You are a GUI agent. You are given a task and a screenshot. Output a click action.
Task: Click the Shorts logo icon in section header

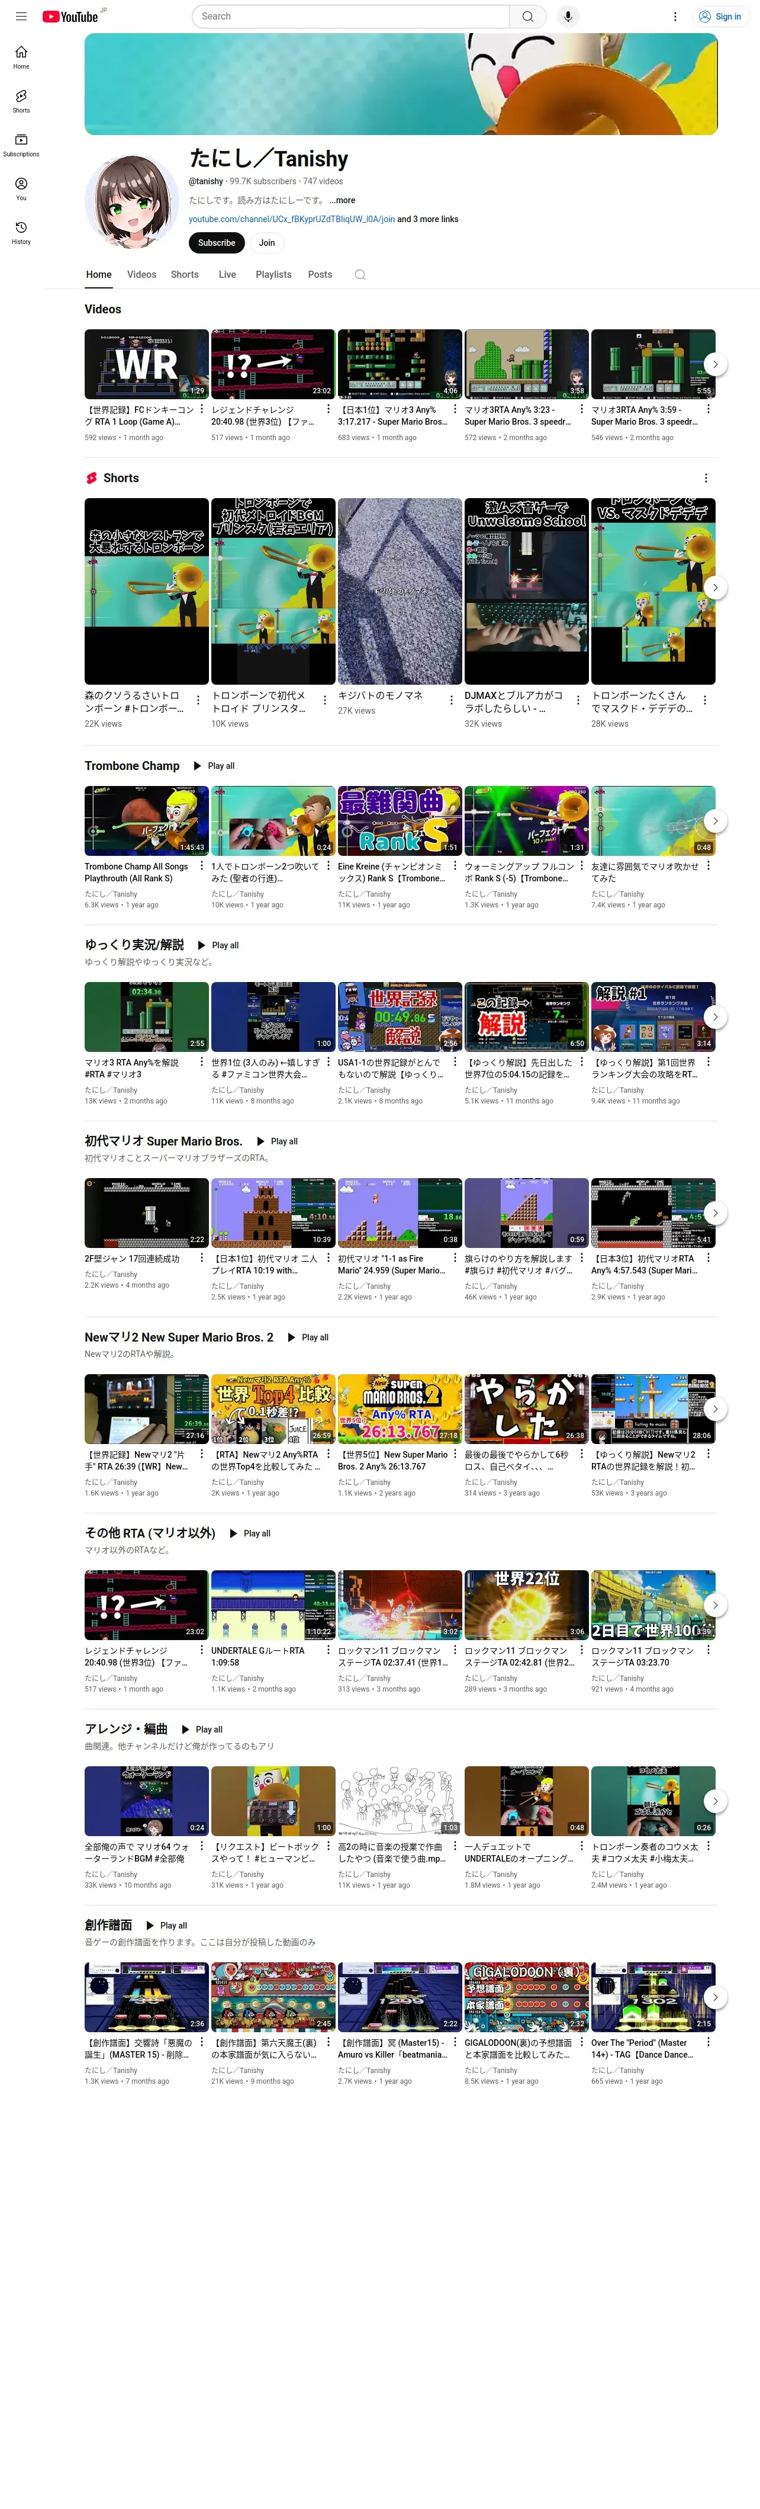click(92, 478)
